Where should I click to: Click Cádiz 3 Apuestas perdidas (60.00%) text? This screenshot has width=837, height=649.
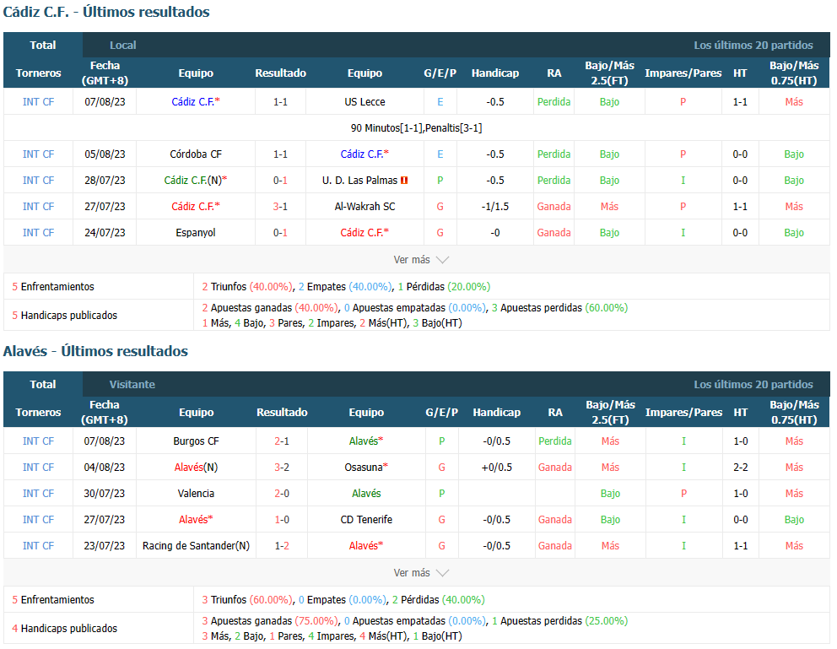point(559,308)
